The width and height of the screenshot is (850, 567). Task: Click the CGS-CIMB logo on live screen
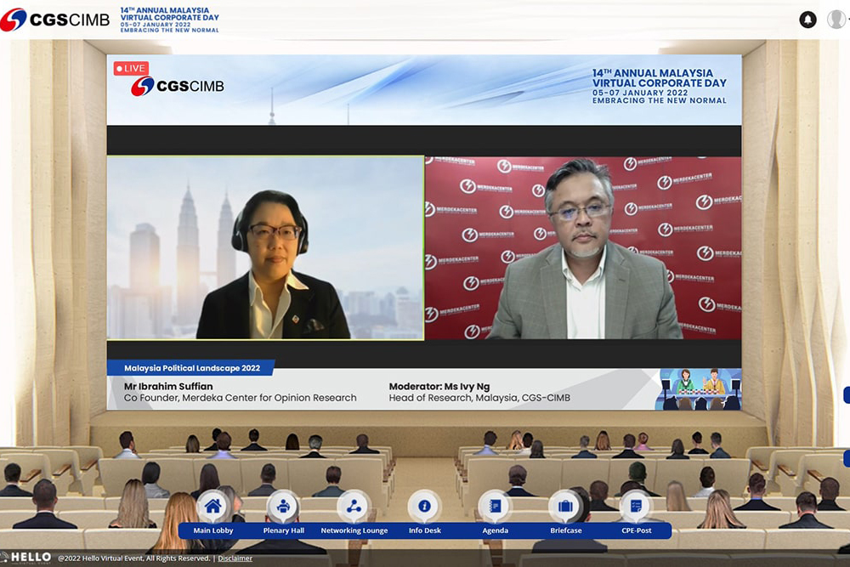(178, 86)
